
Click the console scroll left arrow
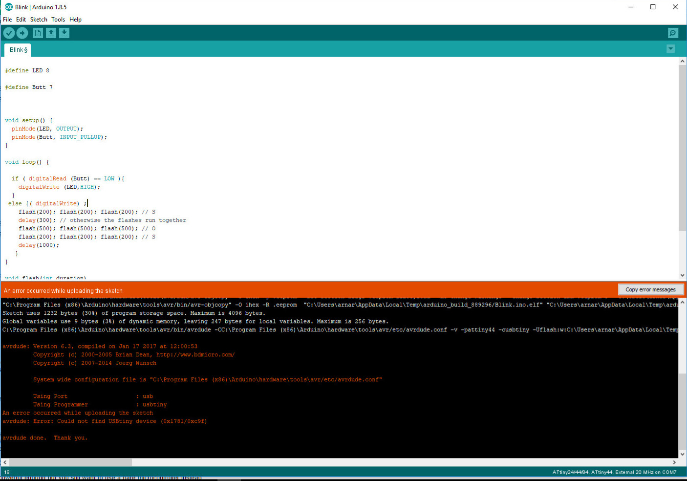coord(5,462)
